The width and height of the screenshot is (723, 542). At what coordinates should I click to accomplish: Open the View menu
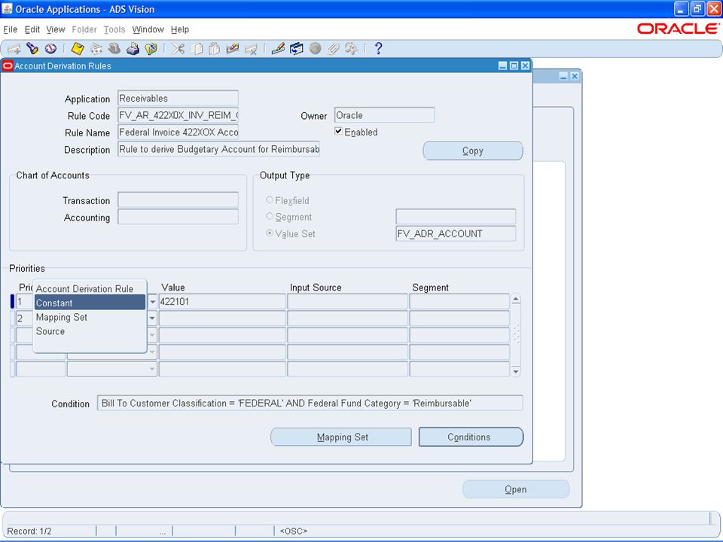(55, 29)
